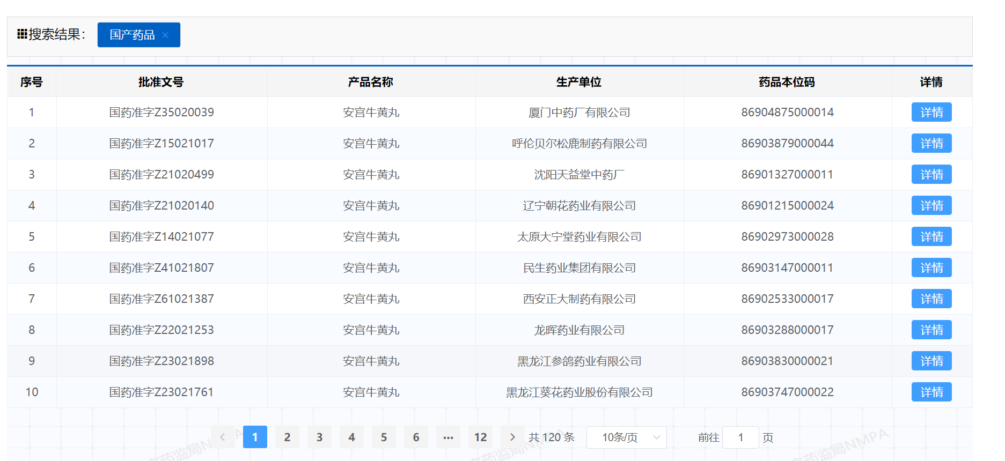Image resolution: width=1005 pixels, height=461 pixels.
Task: Click the grid icon beside 搜索结果
Action: coord(22,34)
